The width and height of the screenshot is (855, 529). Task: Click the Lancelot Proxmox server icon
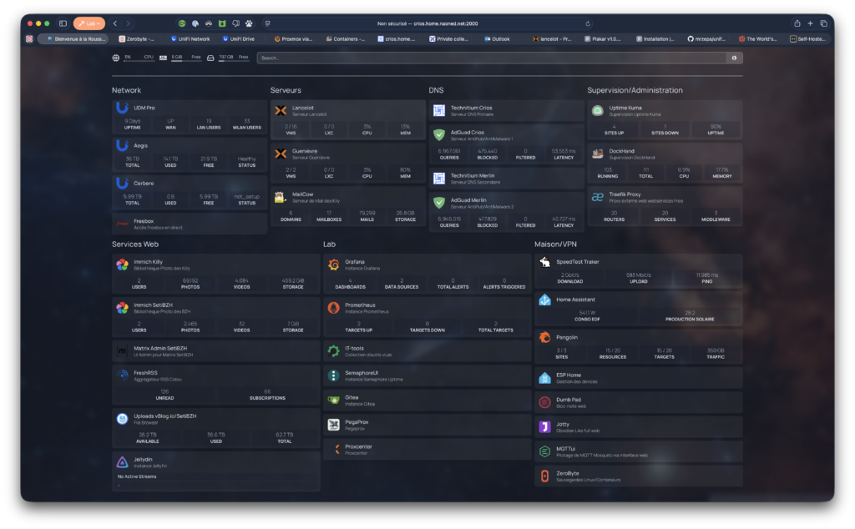(281, 111)
